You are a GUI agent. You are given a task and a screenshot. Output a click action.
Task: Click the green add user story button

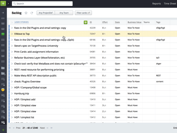tap(86, 22)
